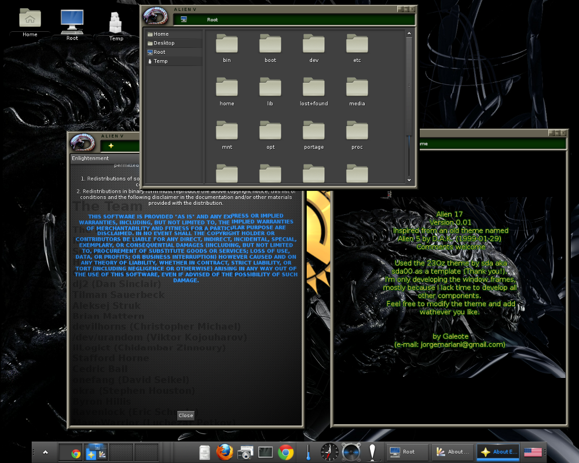Viewport: 579px width, 463px height.
Task: Click the Enlightenment dialog heading label
Action: [90, 158]
